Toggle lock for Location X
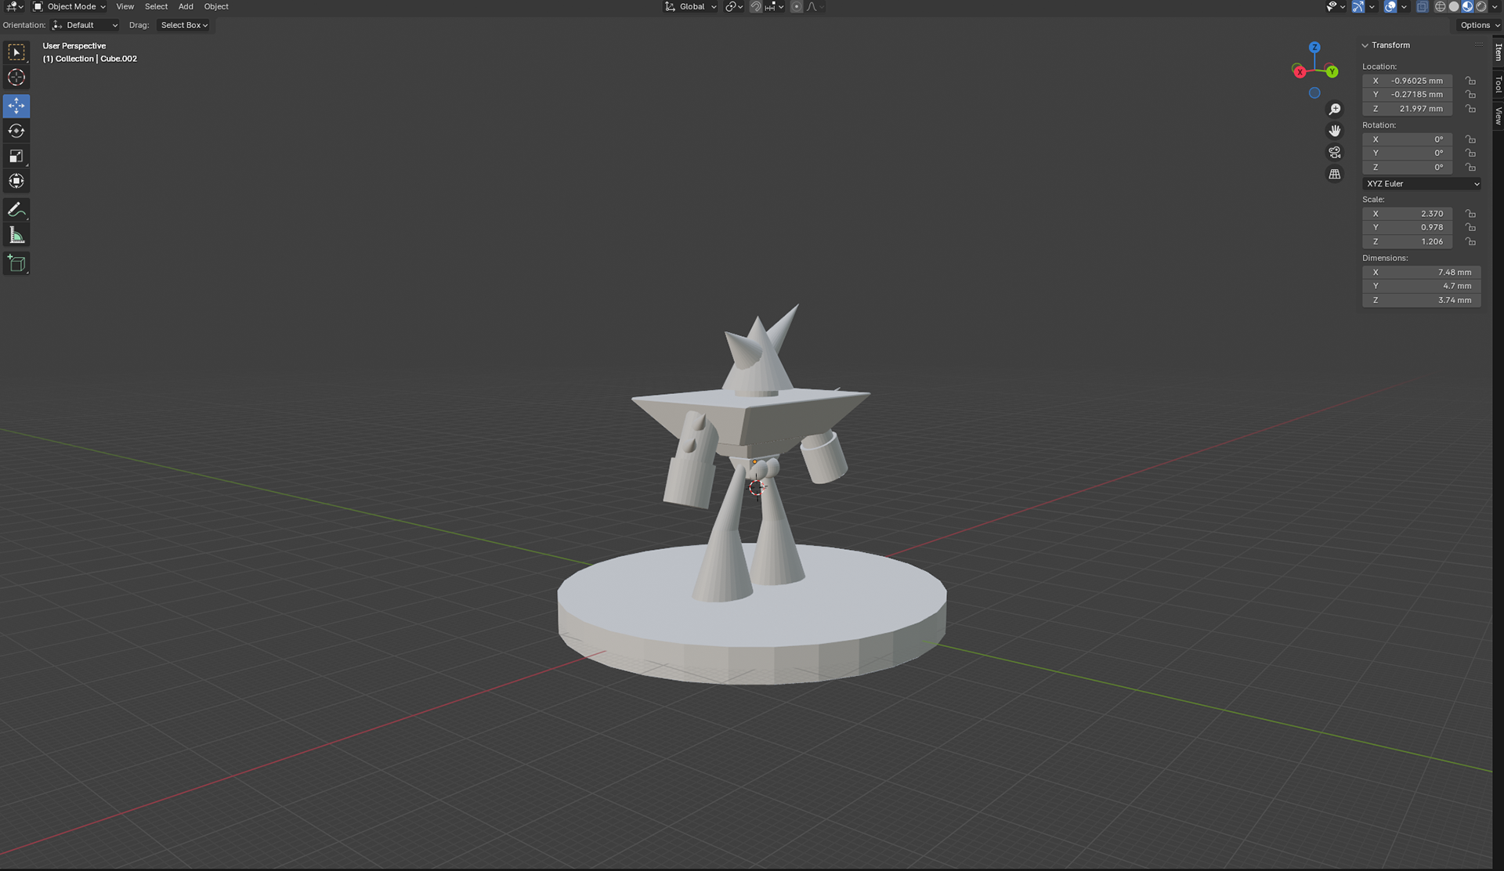1504x871 pixels. [1470, 81]
